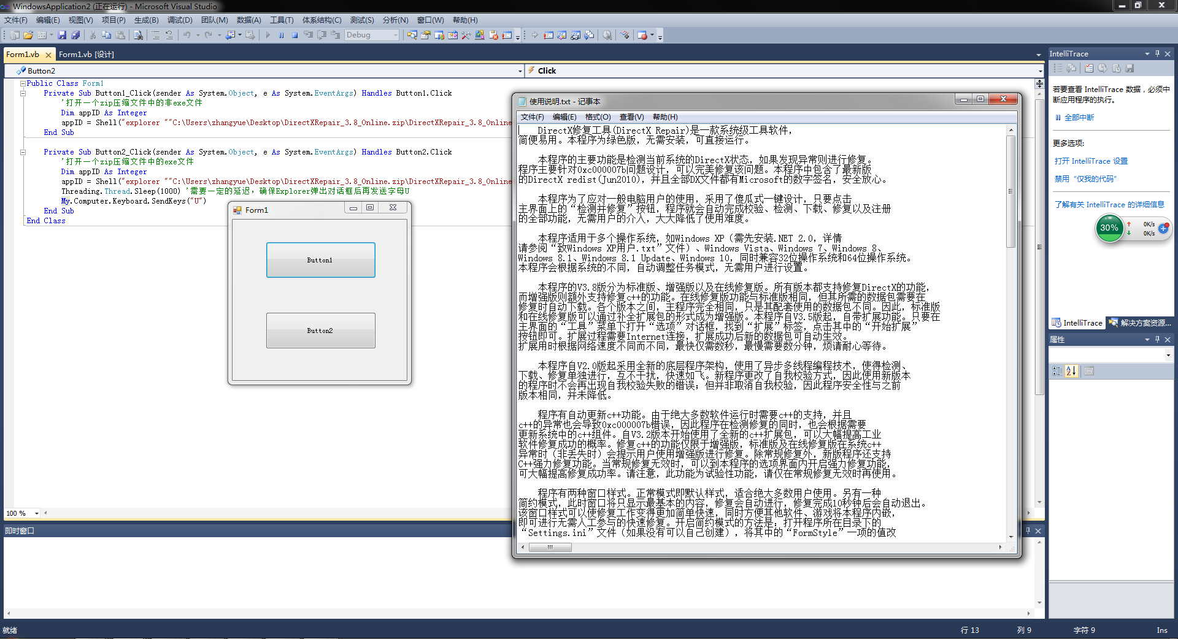The width and height of the screenshot is (1178, 639).
Task: Click the Open File toolbar icon
Action: (x=28, y=35)
